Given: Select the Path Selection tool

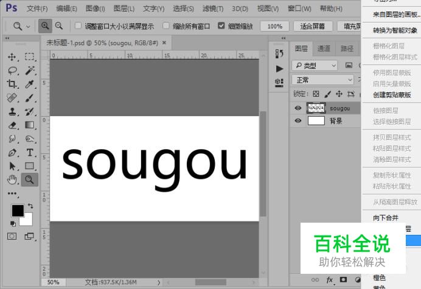Looking at the screenshot, I should pyautogui.click(x=12, y=166).
